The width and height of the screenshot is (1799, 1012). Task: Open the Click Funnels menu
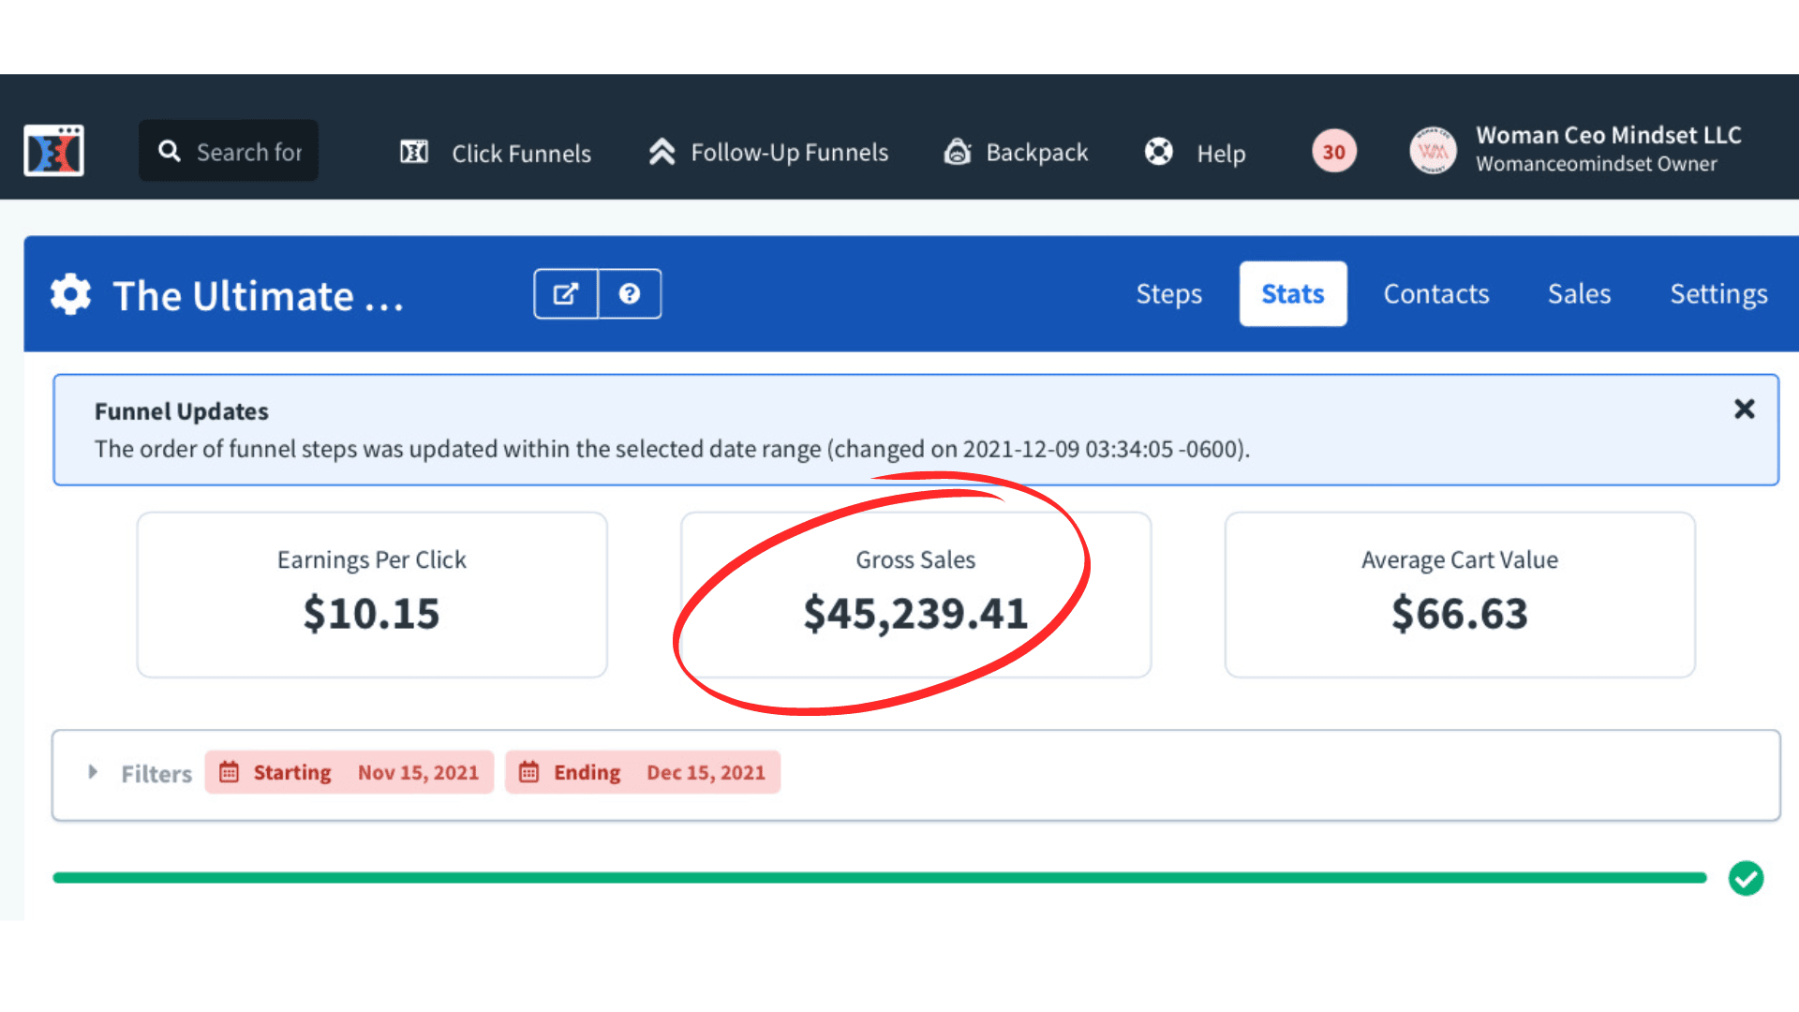click(x=496, y=153)
